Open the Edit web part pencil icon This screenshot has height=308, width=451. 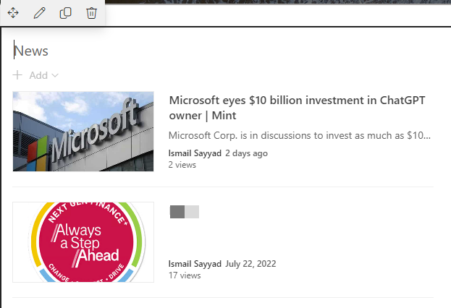coord(39,13)
